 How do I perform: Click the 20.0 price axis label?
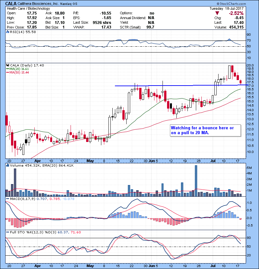tap(250, 65)
